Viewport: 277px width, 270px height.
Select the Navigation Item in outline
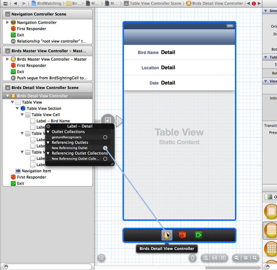tap(36, 171)
